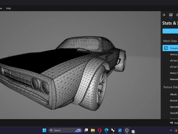Select the Vertices mesh data row
The width and height of the screenshot is (178, 134).
click(170, 54)
